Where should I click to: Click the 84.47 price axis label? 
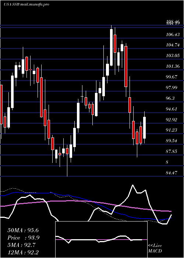(x=172, y=173)
